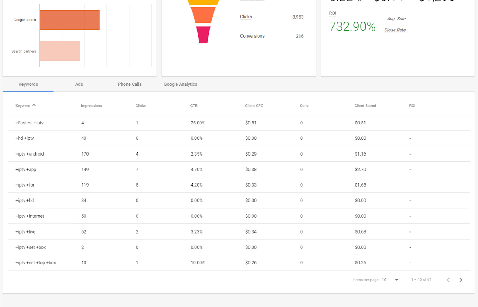Go to next page of keywords
This screenshot has width=478, height=307.
click(461, 280)
